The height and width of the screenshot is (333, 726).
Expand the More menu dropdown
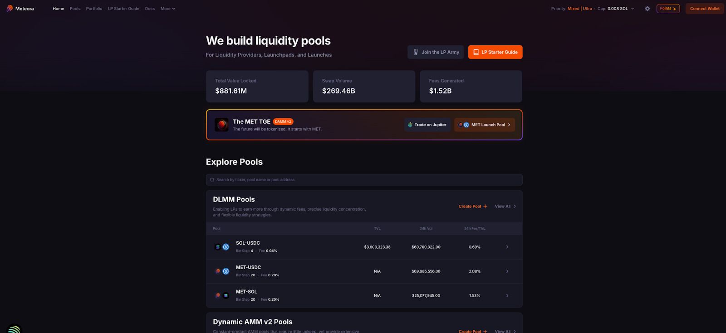(x=167, y=9)
